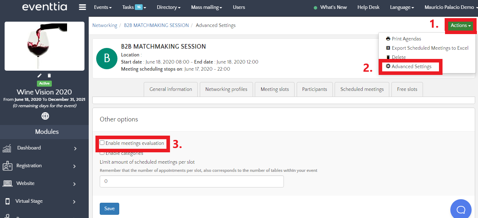The image size is (478, 218).
Task: Click the meetings per slot input field
Action: tap(192, 181)
